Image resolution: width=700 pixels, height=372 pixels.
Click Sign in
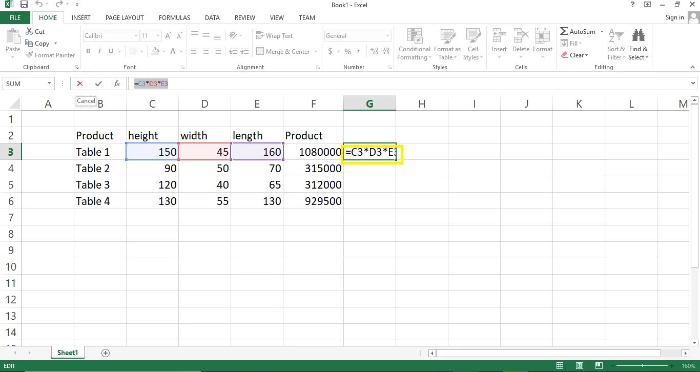(674, 17)
